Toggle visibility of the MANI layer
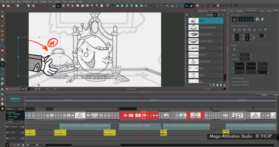Image resolution: width=279 pixels, height=147 pixels. click(187, 19)
